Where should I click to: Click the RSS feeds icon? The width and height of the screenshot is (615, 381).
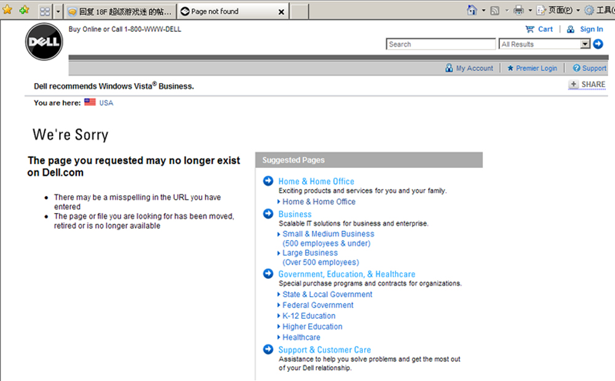(x=495, y=10)
